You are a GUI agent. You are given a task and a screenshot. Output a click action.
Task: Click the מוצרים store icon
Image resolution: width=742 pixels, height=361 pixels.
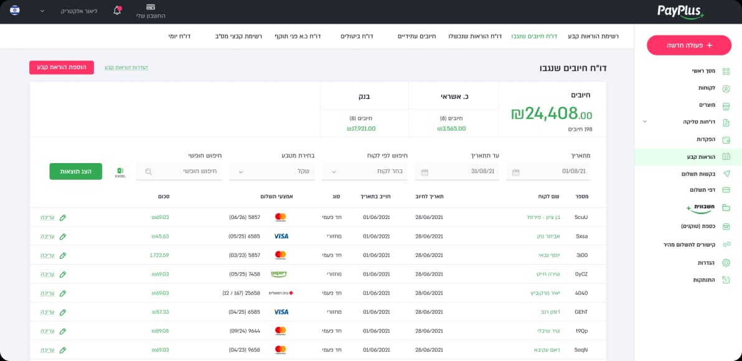point(726,105)
